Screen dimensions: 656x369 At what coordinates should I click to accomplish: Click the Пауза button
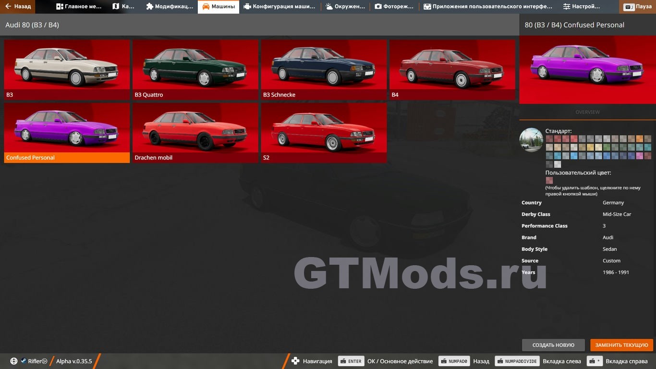tap(638, 7)
